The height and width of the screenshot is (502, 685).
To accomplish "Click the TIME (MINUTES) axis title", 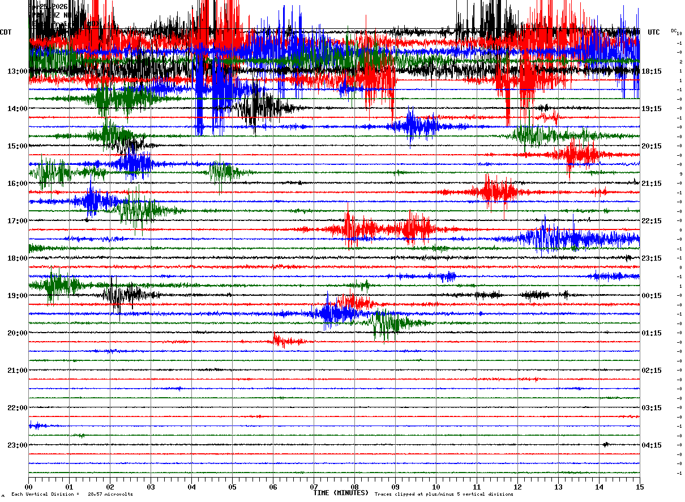I will click(x=341, y=493).
